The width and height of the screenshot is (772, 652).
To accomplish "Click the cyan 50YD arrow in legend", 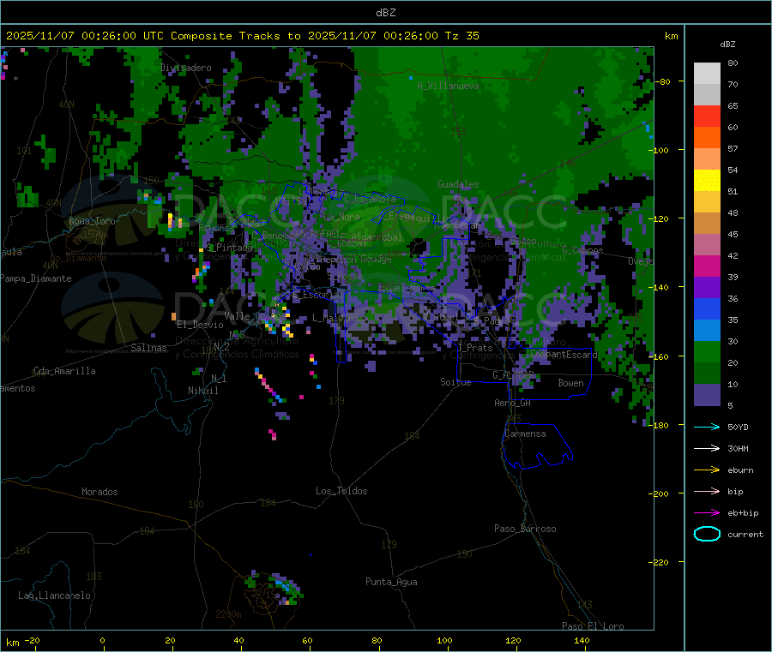I will click(707, 427).
